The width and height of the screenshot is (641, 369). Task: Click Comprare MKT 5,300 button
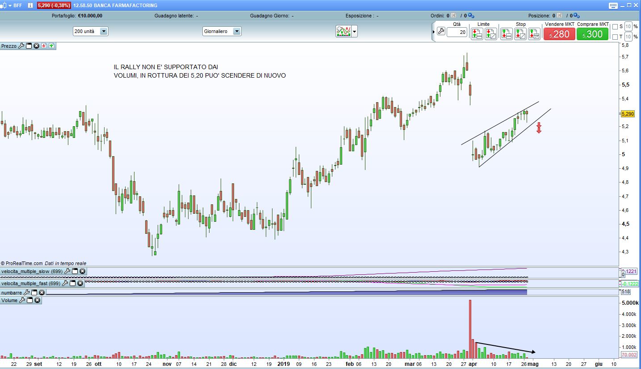coord(592,34)
